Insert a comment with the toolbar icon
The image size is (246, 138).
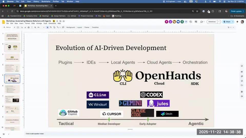(63, 27)
